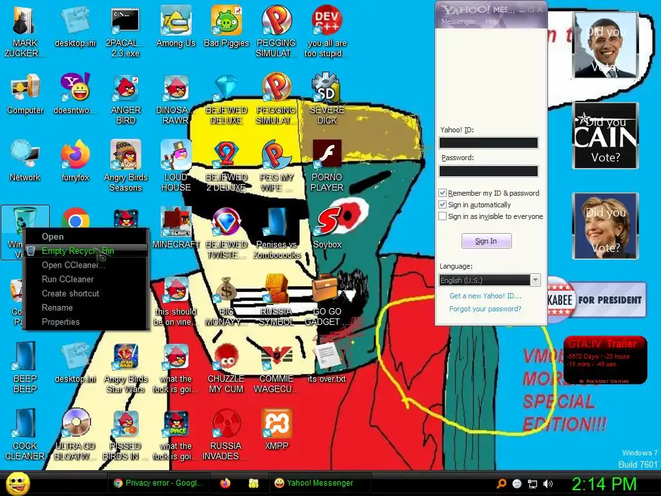This screenshot has height=496, width=661.
Task: Click the volume speaker tray icon
Action: coord(548,484)
